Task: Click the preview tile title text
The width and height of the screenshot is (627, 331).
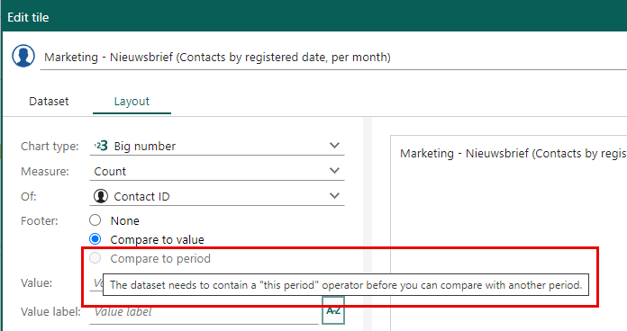Action: [x=513, y=153]
